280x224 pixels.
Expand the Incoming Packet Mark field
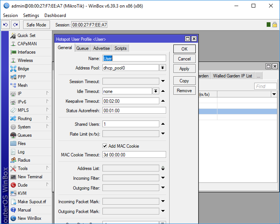tap(163, 201)
